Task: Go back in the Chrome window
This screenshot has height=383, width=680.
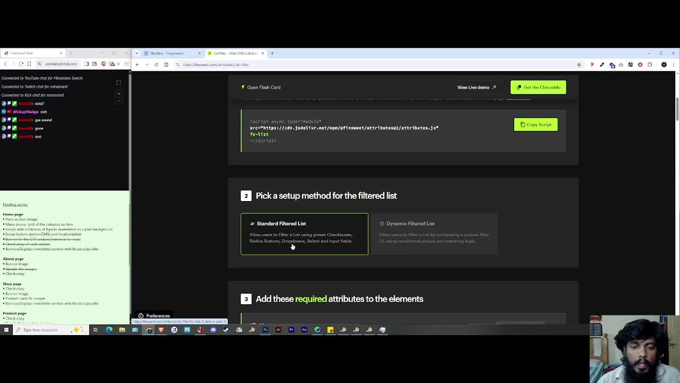Action: click(137, 64)
